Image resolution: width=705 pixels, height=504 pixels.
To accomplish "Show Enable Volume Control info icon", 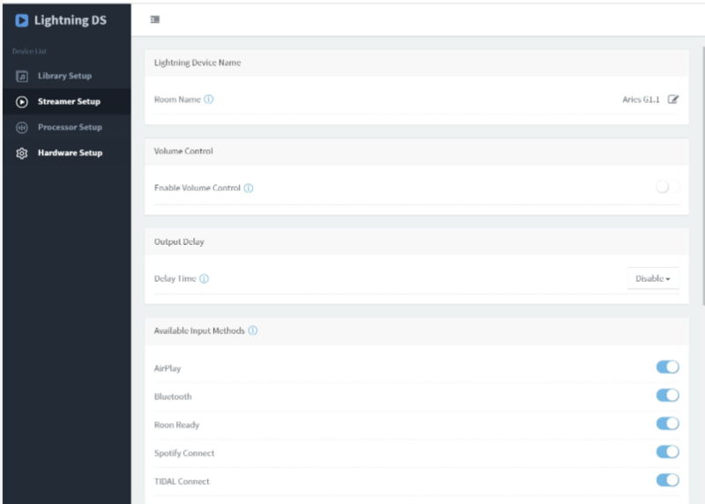I will click(249, 188).
